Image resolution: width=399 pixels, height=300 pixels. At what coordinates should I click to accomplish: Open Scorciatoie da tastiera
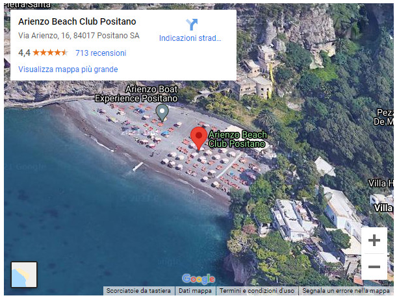(138, 291)
